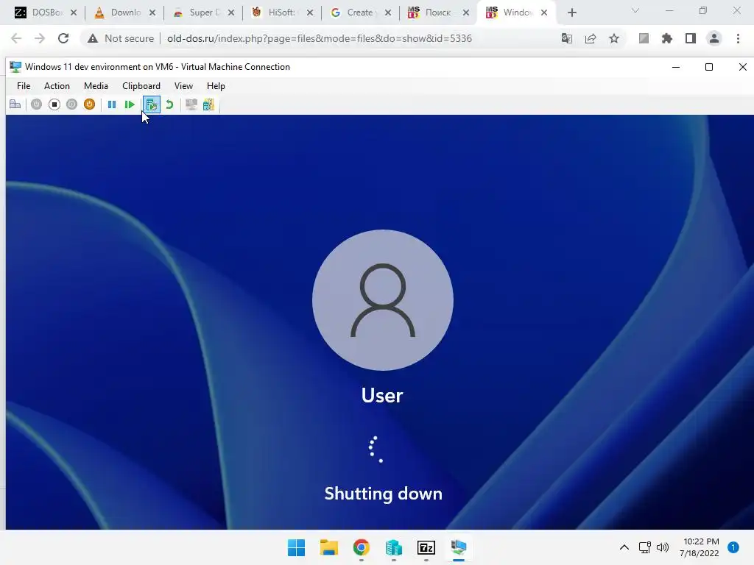Reload the current page
Screen dimensions: 754x565
(x=63, y=38)
